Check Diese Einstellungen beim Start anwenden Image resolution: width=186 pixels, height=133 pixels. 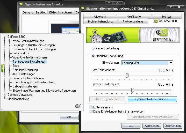pyautogui.click(x=91, y=112)
